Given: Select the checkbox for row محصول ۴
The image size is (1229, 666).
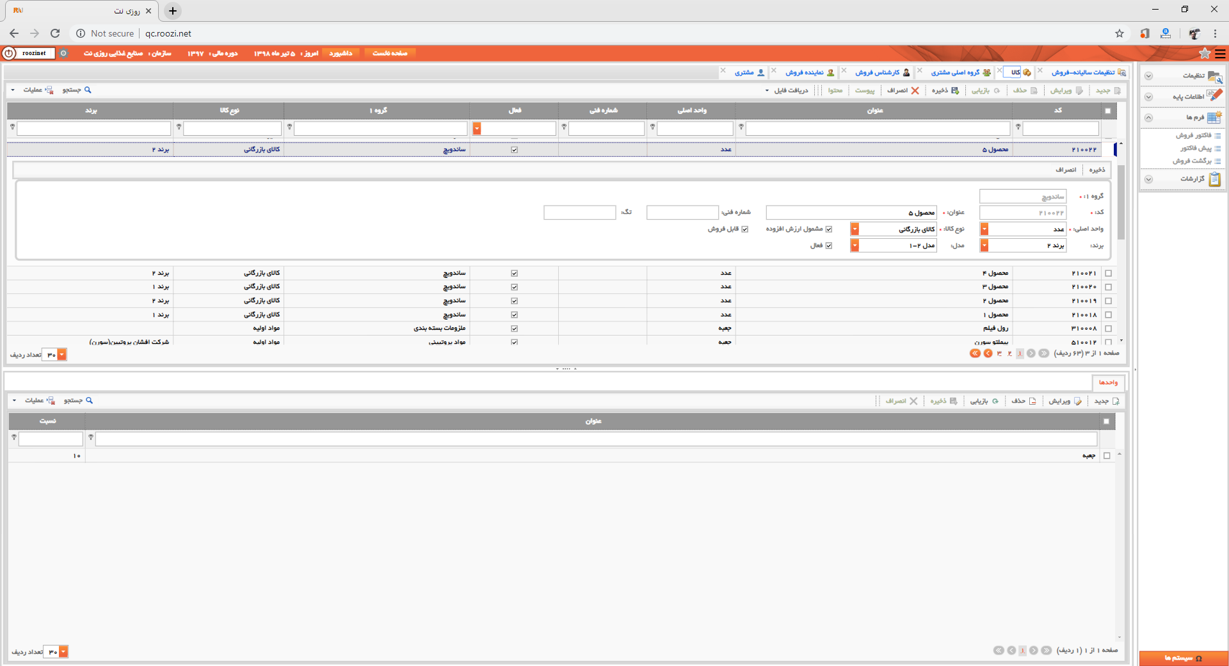Looking at the screenshot, I should 1109,273.
